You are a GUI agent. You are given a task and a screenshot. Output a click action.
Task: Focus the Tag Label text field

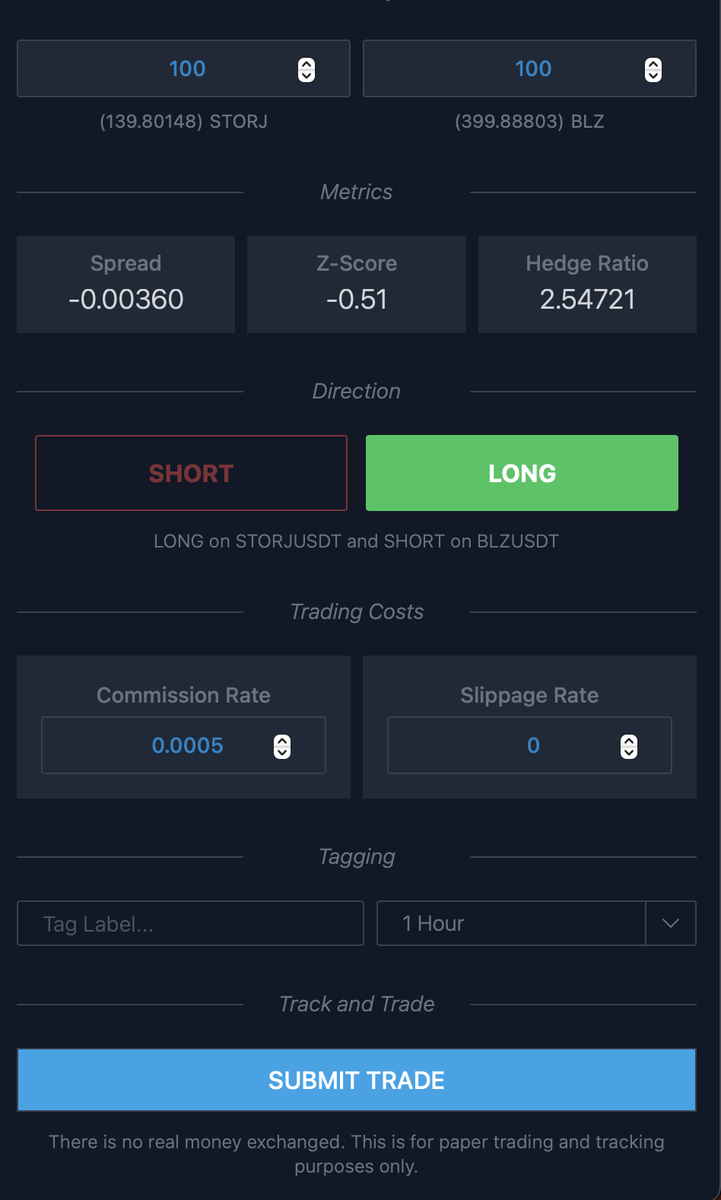pyautogui.click(x=190, y=923)
